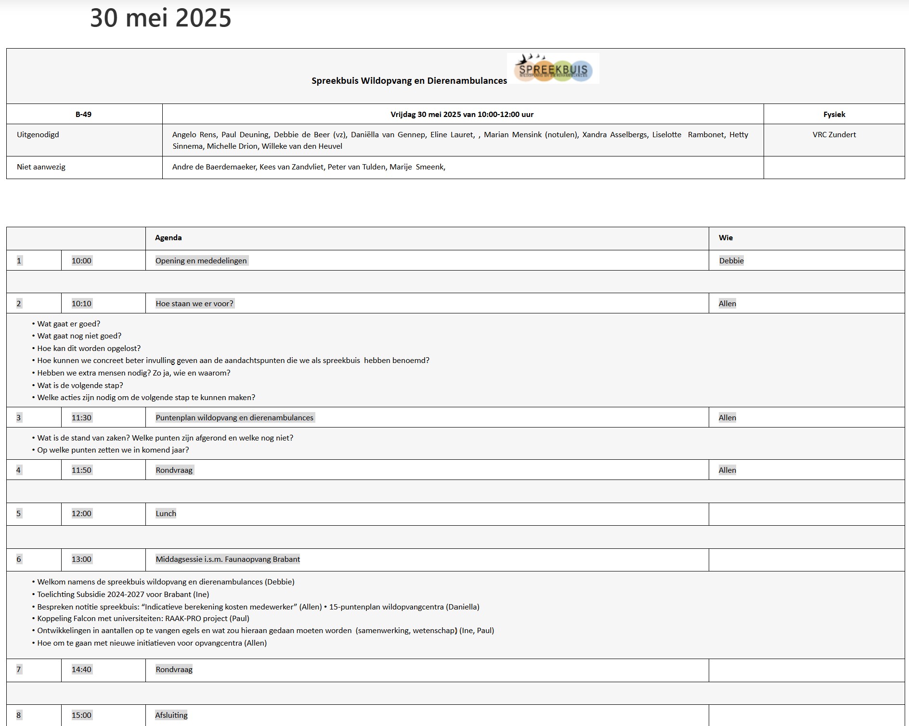Click the 'Wie' column header

coord(726,238)
